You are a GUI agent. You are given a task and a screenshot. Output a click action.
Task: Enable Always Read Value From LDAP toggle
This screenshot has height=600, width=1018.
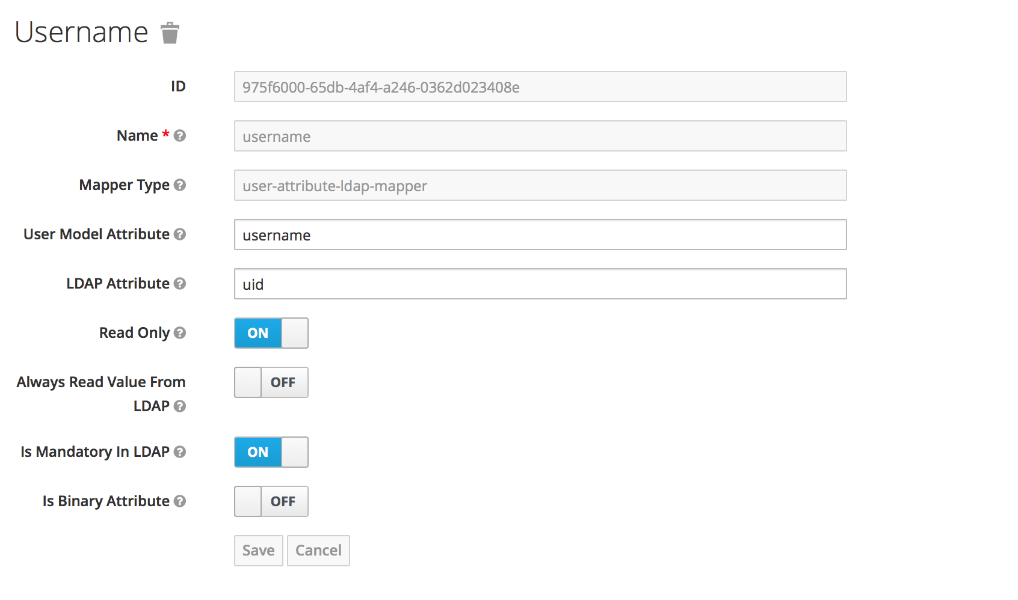[x=271, y=382]
